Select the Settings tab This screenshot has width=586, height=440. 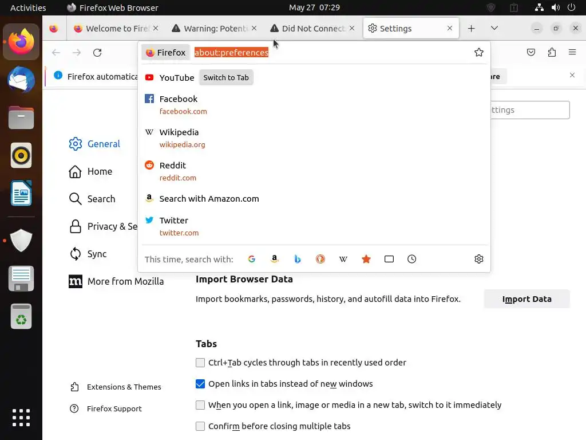point(410,29)
